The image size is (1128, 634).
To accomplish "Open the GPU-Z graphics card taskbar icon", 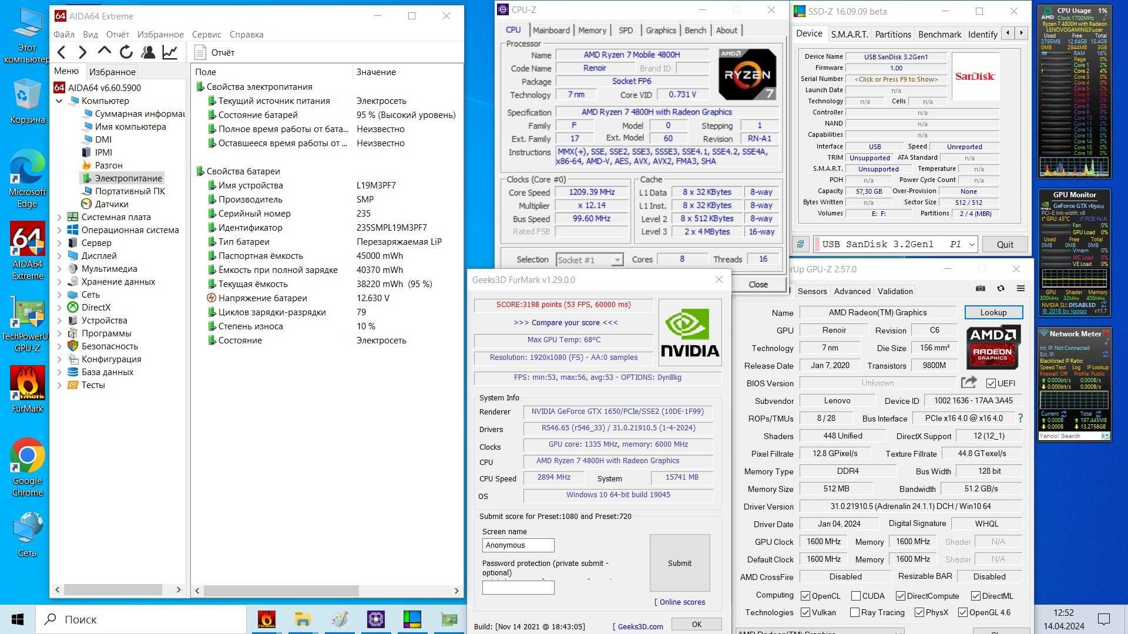I will (449, 619).
